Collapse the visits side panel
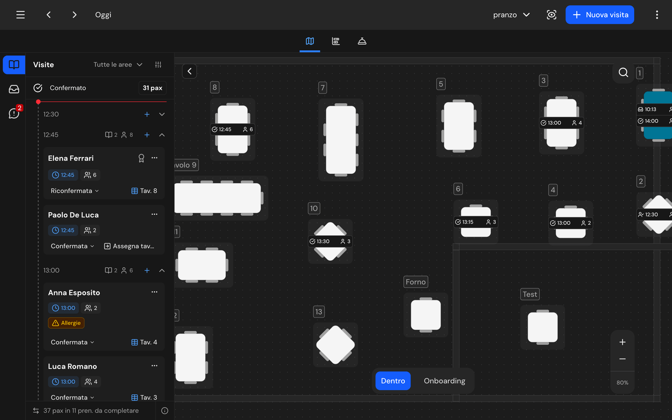This screenshot has width=672, height=420. (190, 71)
